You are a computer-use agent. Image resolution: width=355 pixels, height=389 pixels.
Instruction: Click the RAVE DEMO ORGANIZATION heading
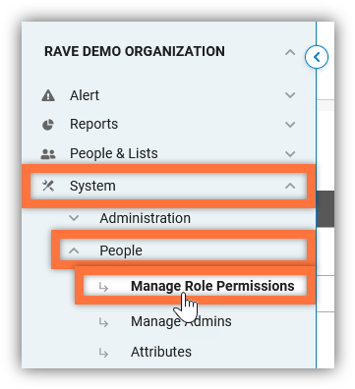tap(135, 52)
